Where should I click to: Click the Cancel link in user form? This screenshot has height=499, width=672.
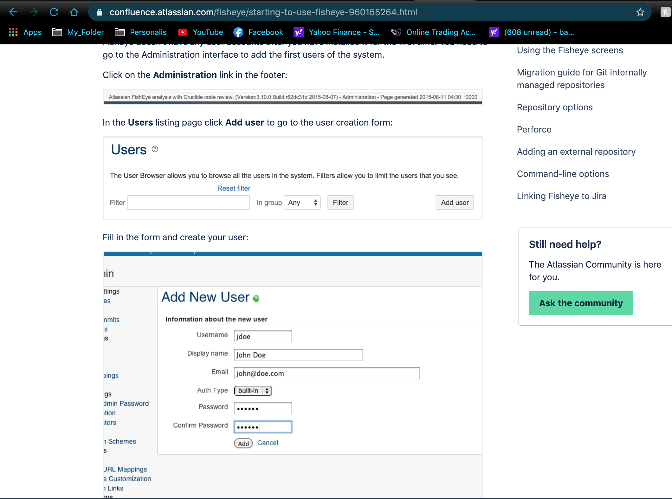pyautogui.click(x=268, y=443)
